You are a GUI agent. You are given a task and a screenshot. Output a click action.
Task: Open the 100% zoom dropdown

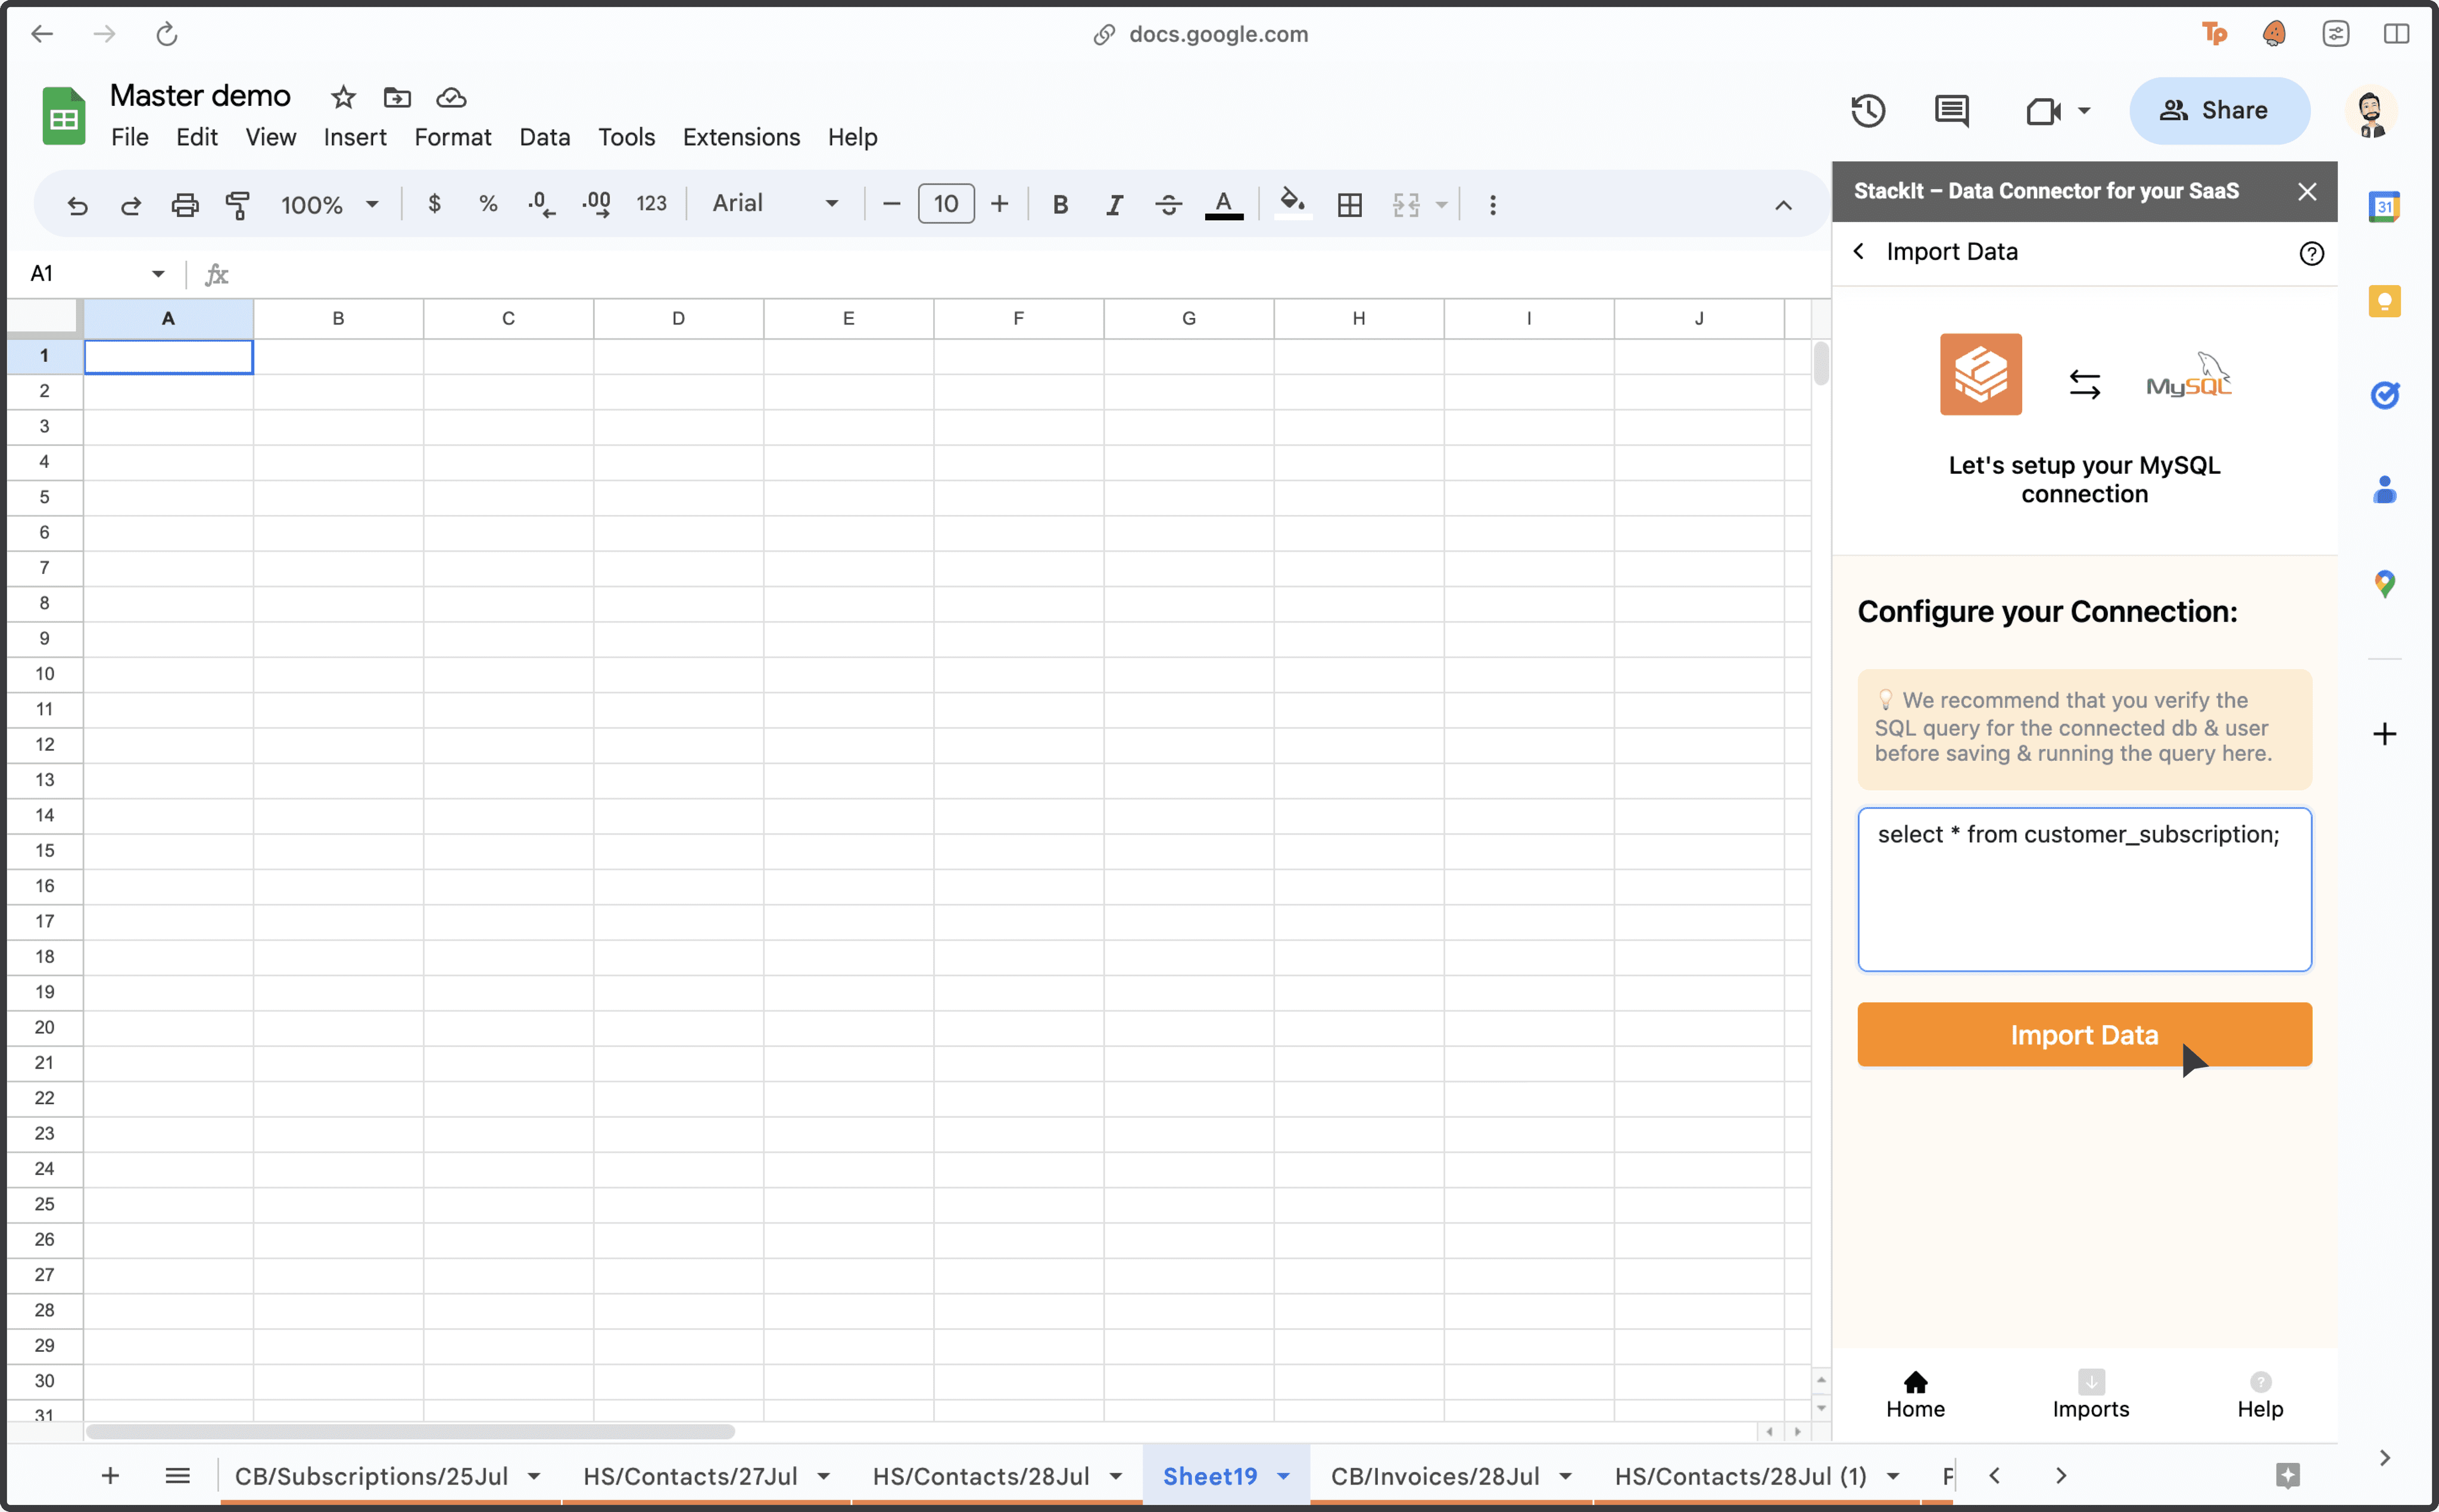point(329,205)
